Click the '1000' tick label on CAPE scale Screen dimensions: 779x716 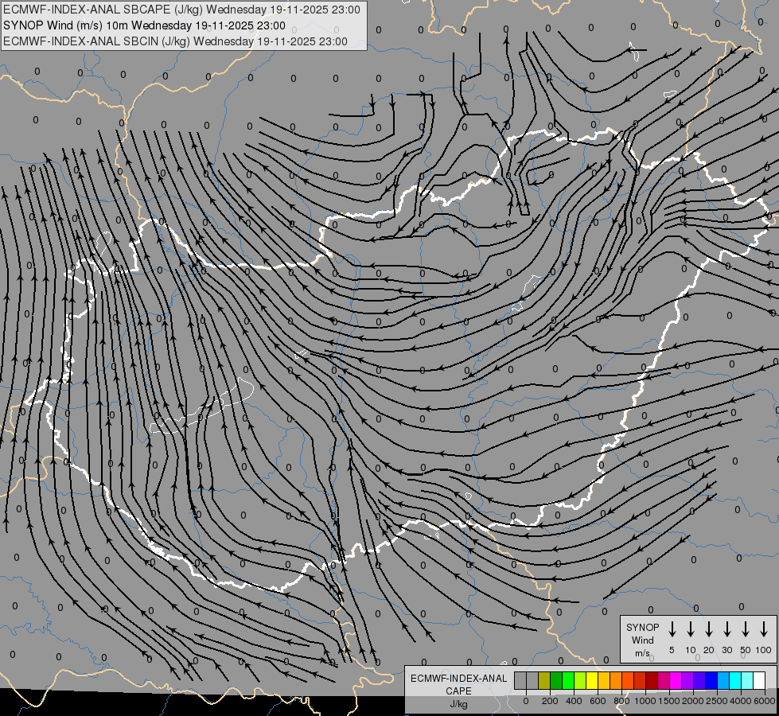coord(645,701)
